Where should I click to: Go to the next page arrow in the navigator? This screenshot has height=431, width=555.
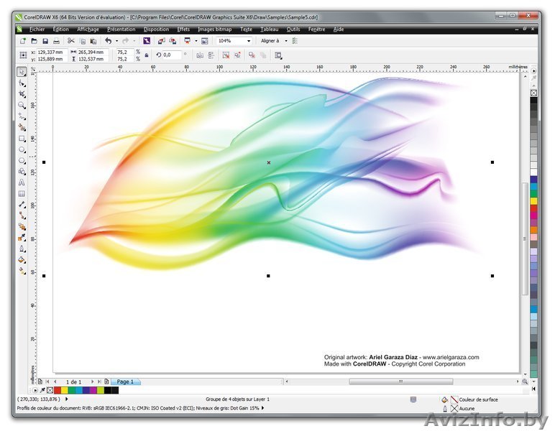point(93,382)
